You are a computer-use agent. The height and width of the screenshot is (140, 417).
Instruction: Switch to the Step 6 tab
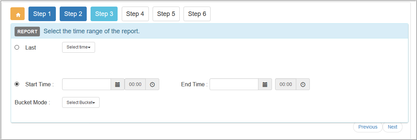[197, 14]
